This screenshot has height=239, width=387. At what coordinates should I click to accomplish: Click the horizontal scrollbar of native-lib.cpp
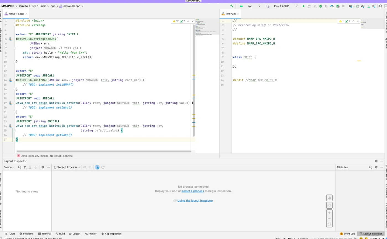(104, 151)
